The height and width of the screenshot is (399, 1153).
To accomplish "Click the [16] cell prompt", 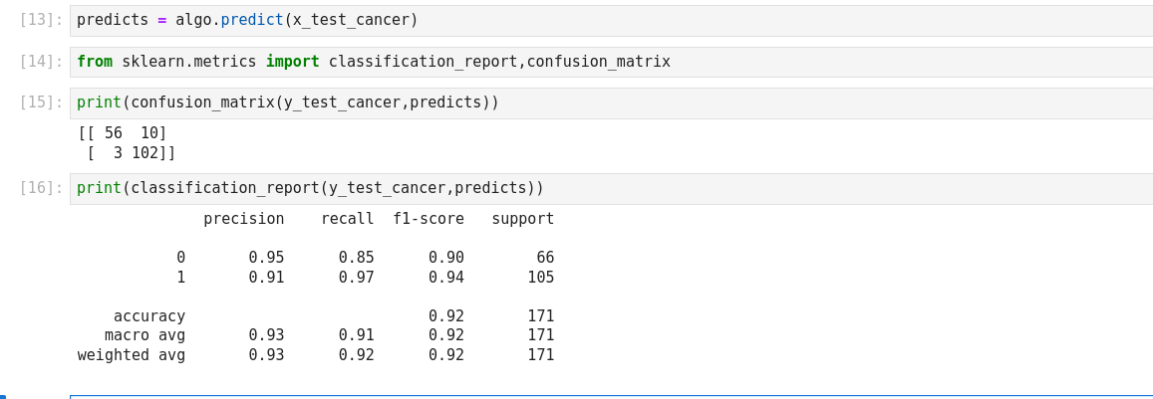I will [42, 189].
